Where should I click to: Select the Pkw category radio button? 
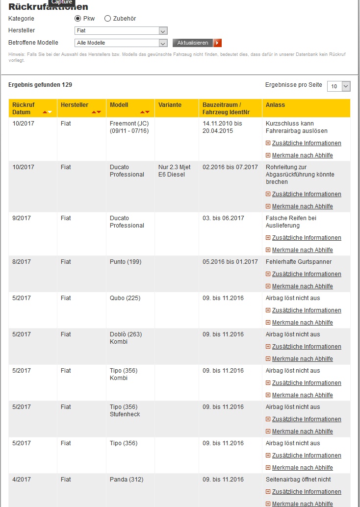pos(77,19)
